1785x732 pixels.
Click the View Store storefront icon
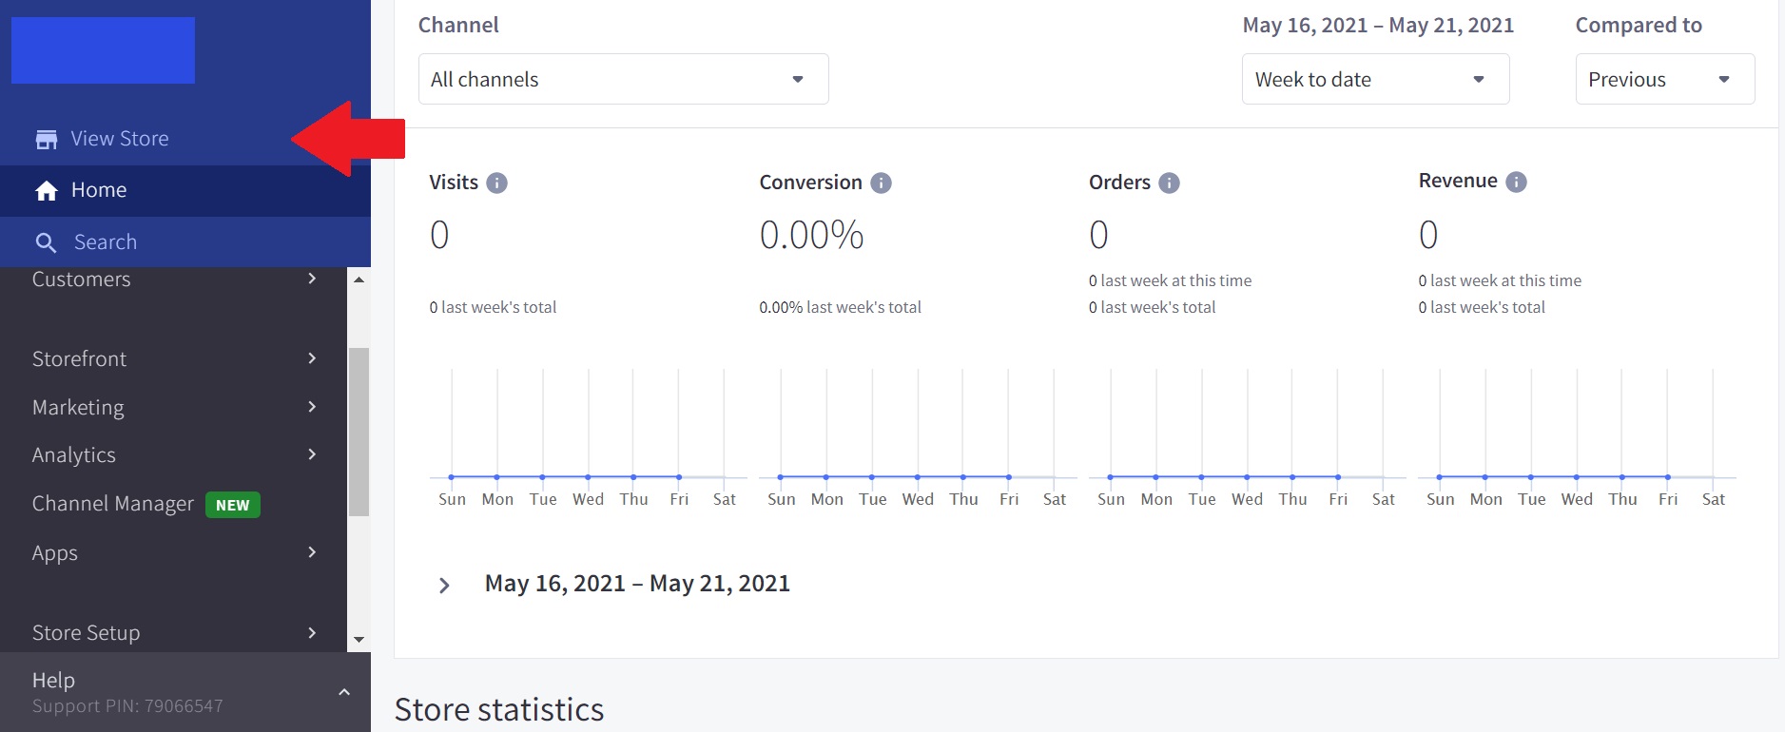(46, 140)
